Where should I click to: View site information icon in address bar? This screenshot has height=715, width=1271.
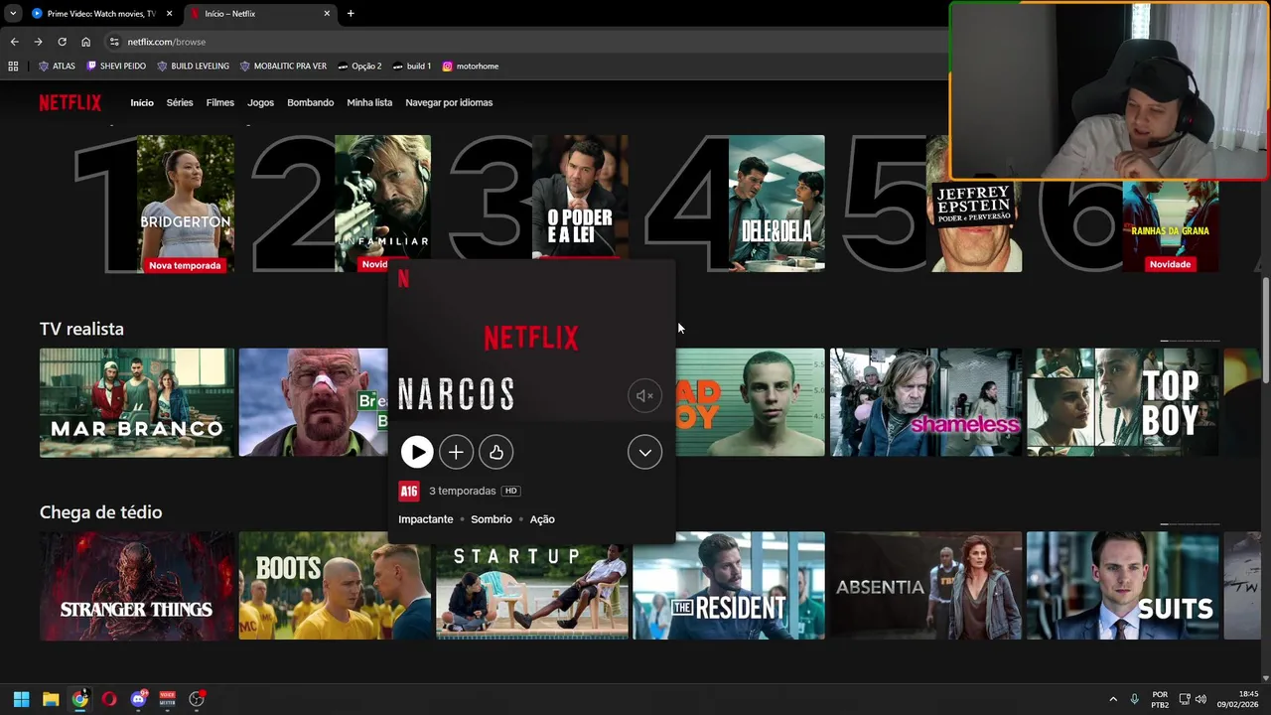coord(114,42)
